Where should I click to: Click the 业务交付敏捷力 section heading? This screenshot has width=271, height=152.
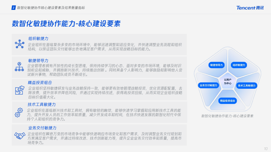coord(42,128)
